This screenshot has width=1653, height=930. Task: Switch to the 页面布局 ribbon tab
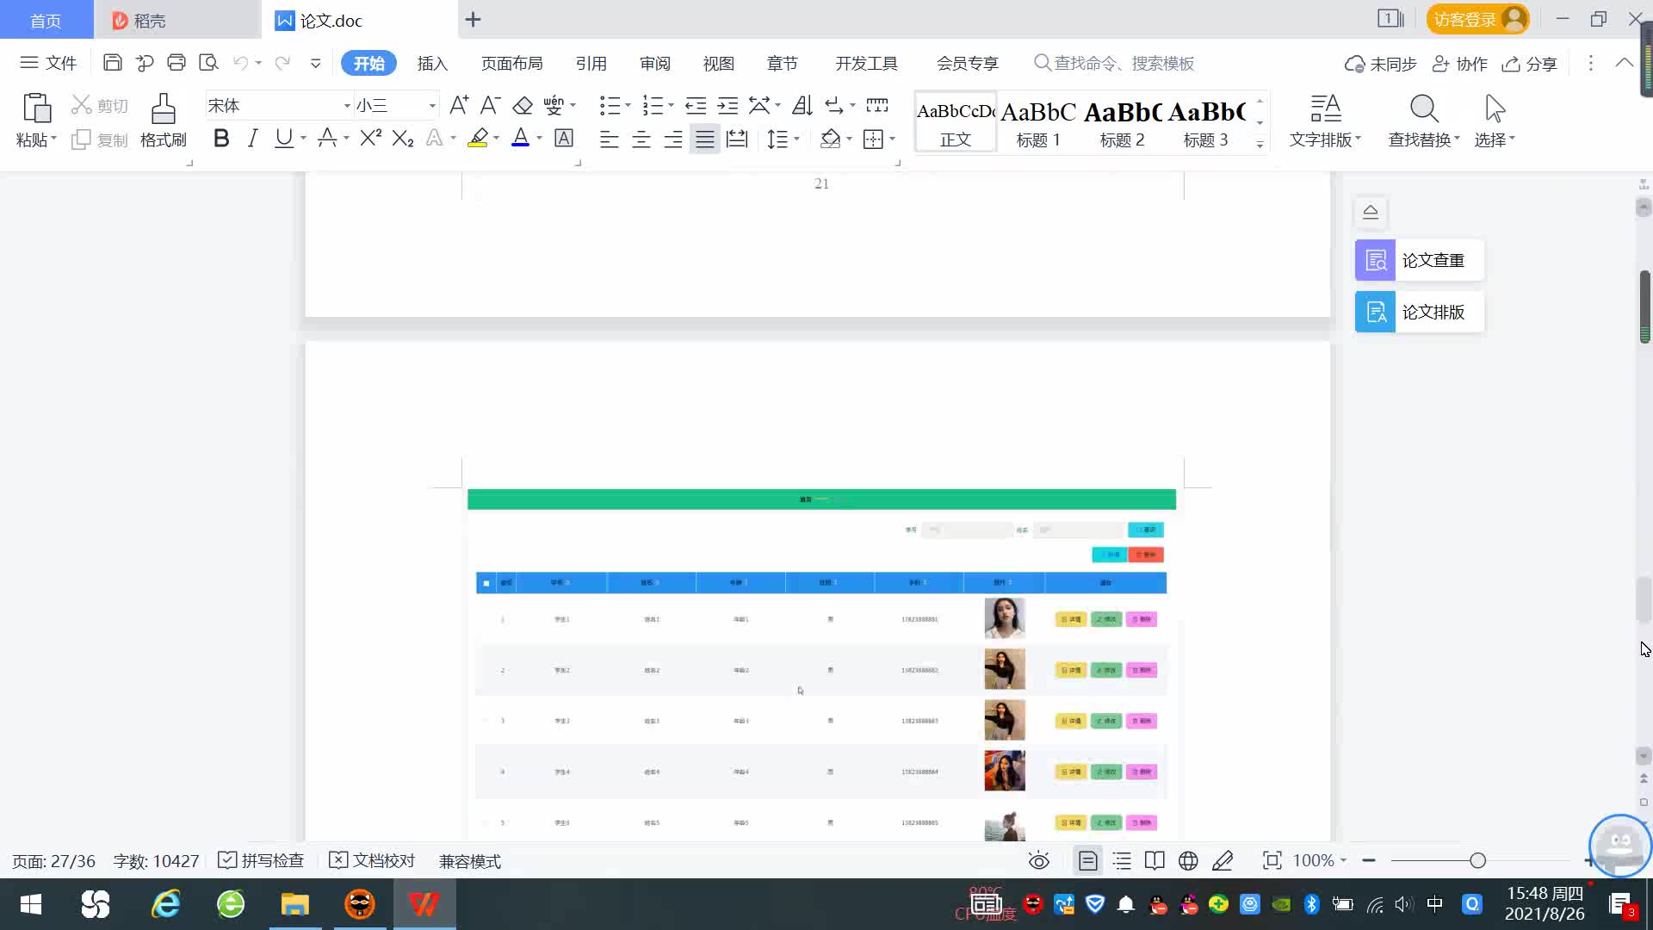(511, 64)
